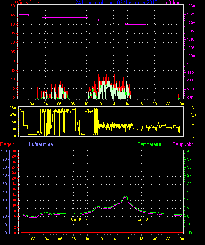
Task: Click the 1025 pressure axis value
Action: [x=191, y=14]
